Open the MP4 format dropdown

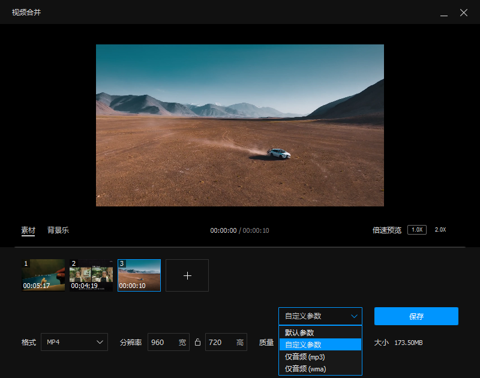click(74, 342)
